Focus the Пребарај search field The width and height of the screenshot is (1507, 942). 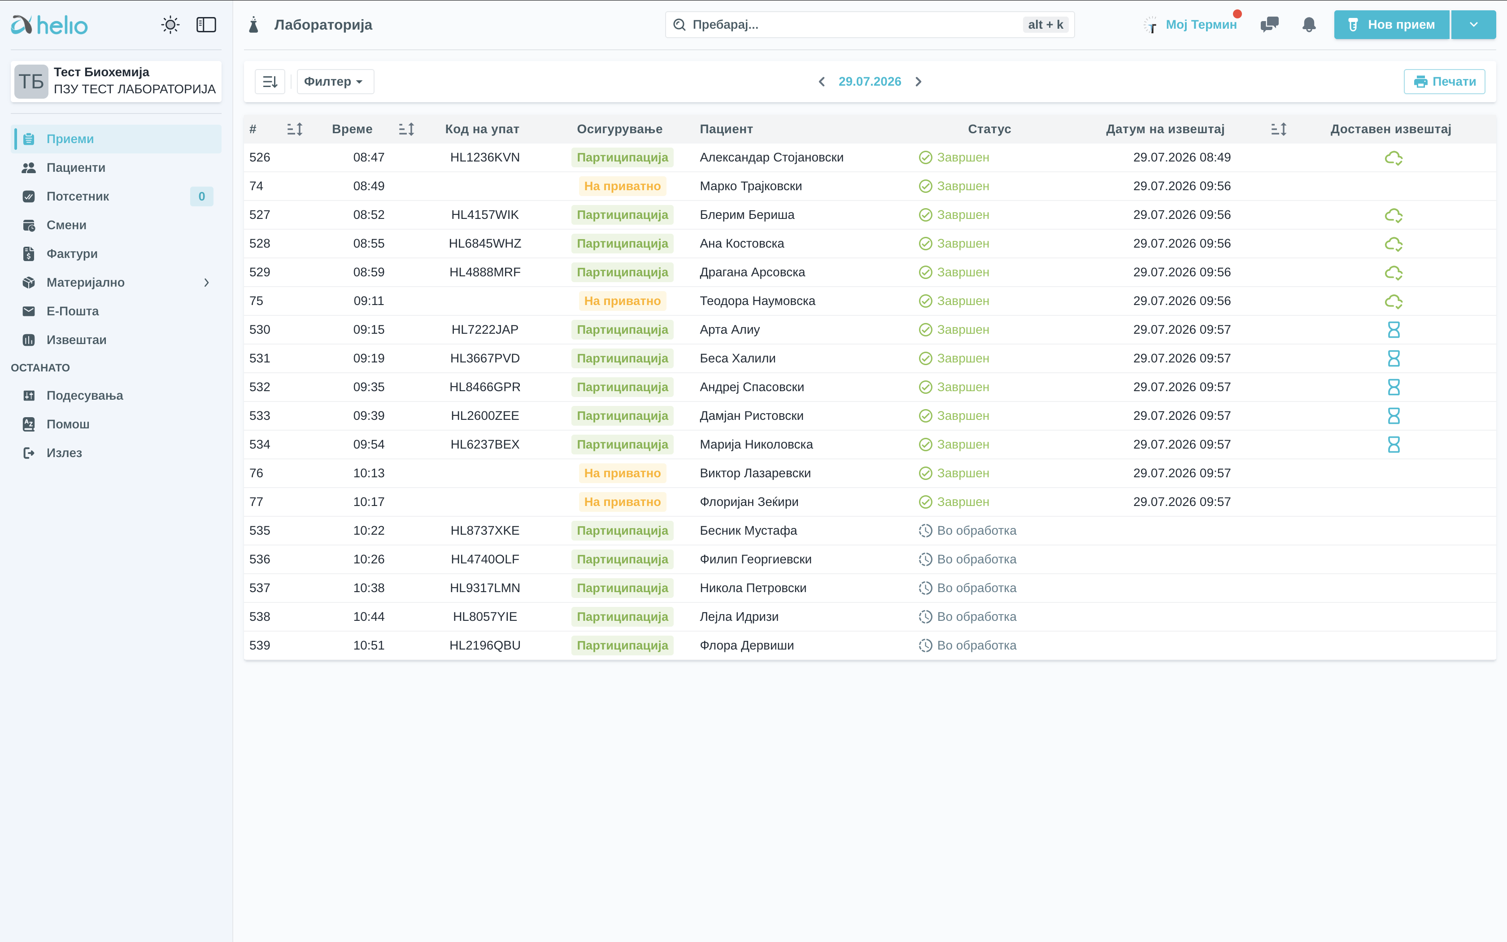869,25
